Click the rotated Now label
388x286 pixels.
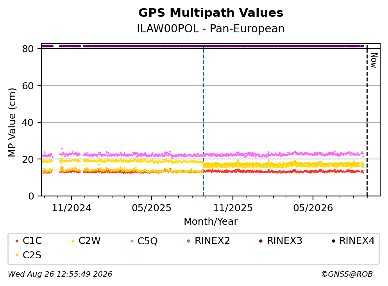click(374, 60)
